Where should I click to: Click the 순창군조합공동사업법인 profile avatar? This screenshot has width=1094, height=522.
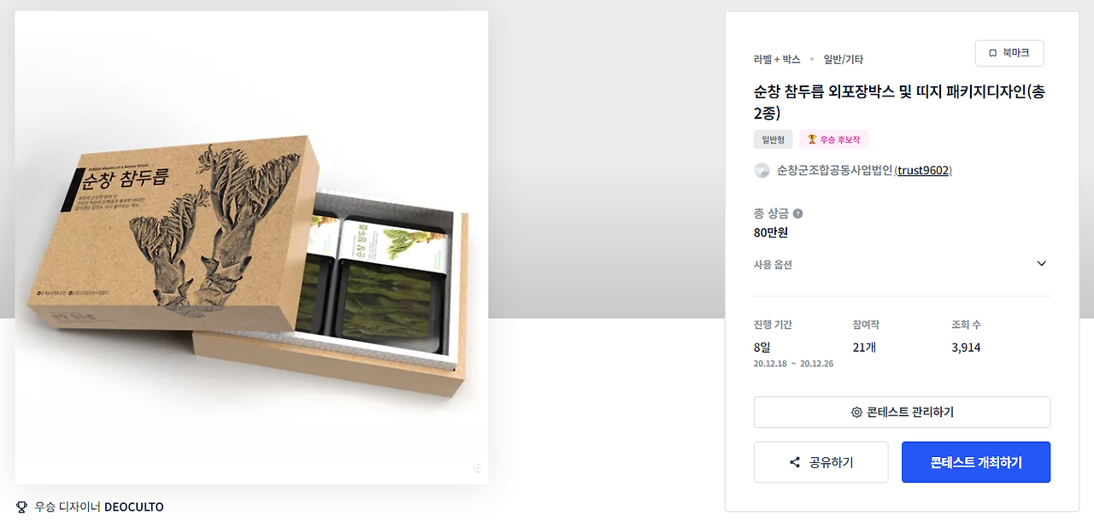tap(762, 170)
